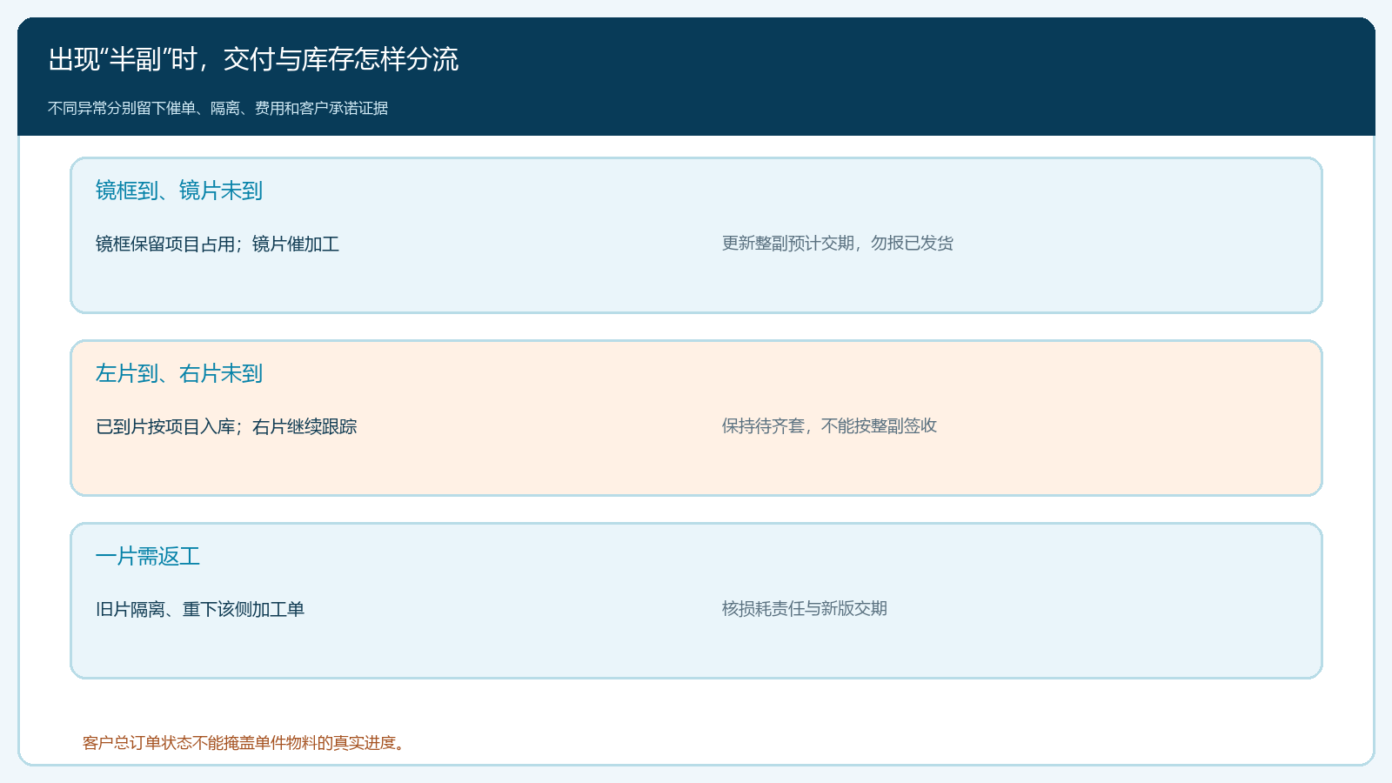Select text 镜框保留项目占用；镜片催加工
1392x783 pixels.
217,244
